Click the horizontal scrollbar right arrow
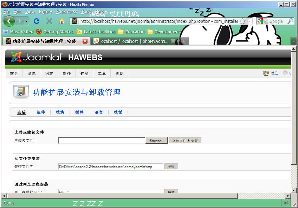Image resolution: width=298 pixels, height=208 pixels. pyautogui.click(x=288, y=196)
